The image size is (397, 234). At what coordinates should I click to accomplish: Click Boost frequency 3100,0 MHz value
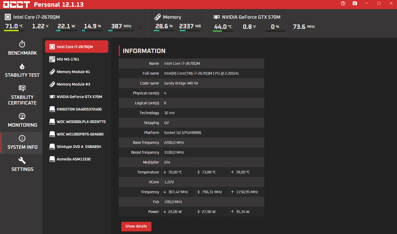[x=174, y=152]
